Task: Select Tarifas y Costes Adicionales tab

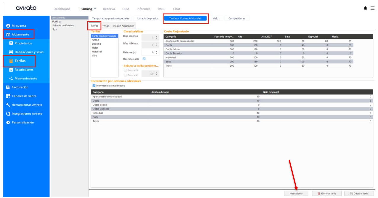Action: coord(185,18)
